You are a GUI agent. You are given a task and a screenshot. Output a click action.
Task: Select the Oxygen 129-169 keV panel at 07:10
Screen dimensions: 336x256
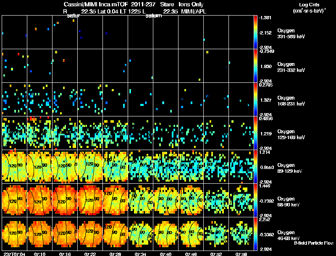(39, 133)
